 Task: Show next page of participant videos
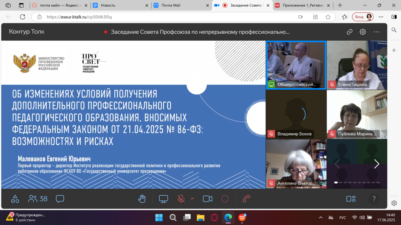point(376,164)
